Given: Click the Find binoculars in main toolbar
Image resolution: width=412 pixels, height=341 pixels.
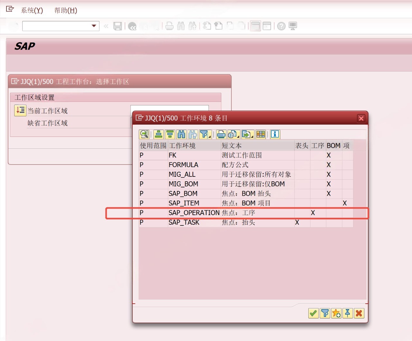Looking at the screenshot, I should pos(181,26).
